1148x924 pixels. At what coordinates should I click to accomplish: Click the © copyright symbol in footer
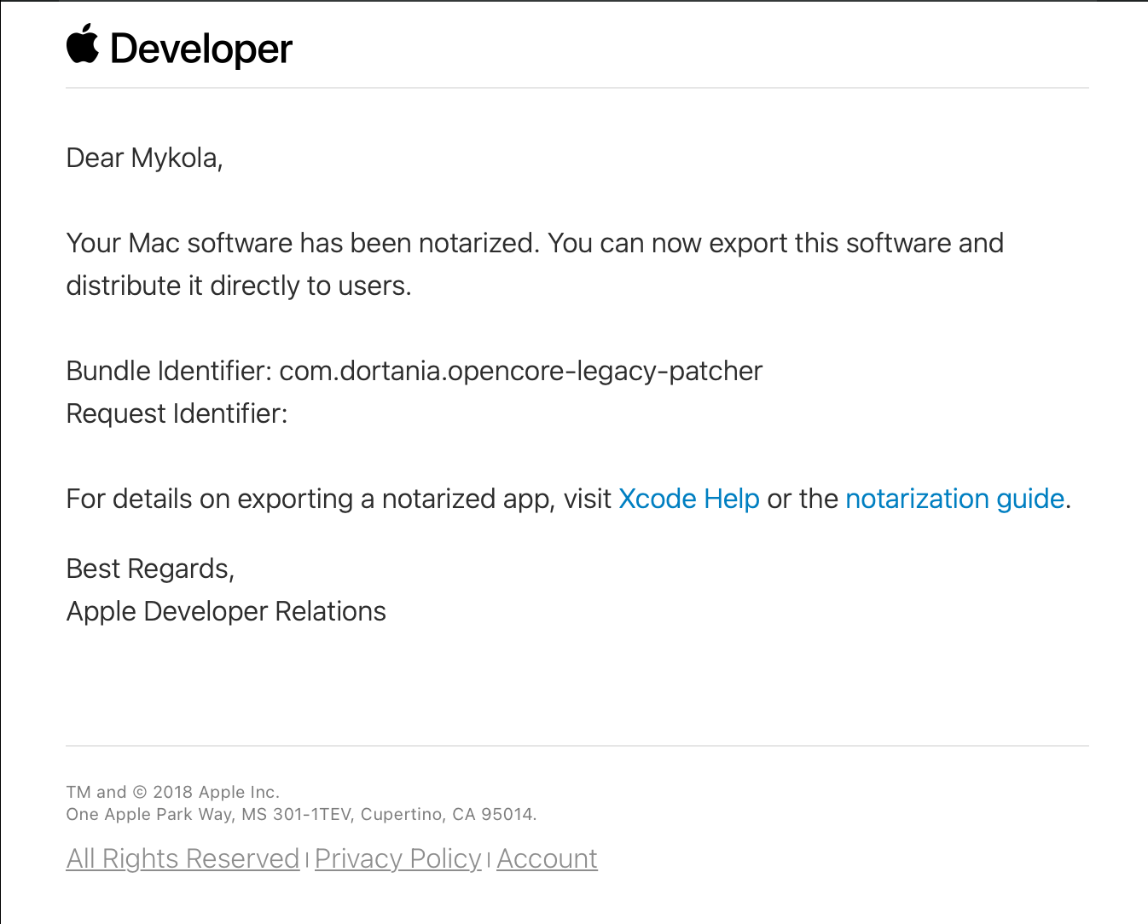pyautogui.click(x=140, y=792)
